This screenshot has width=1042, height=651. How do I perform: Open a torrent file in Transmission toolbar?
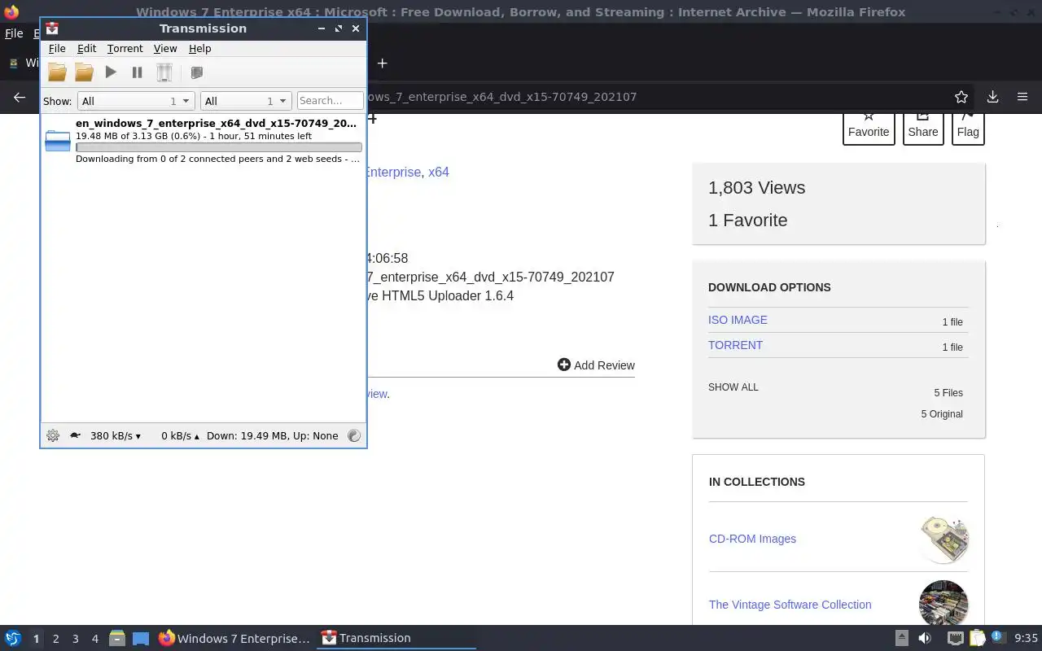click(x=57, y=72)
